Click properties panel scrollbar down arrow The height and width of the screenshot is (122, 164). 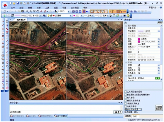point(161,80)
